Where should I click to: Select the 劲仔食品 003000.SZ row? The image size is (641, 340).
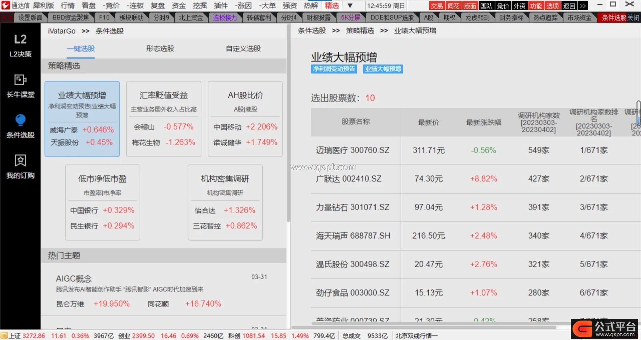pos(476,293)
